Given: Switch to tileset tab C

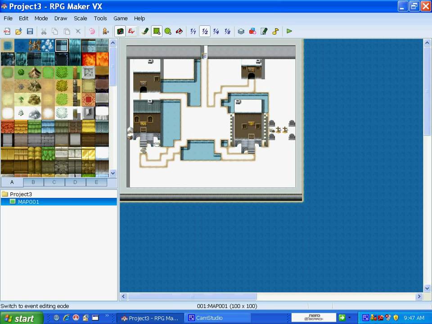Looking at the screenshot, I should click(54, 182).
